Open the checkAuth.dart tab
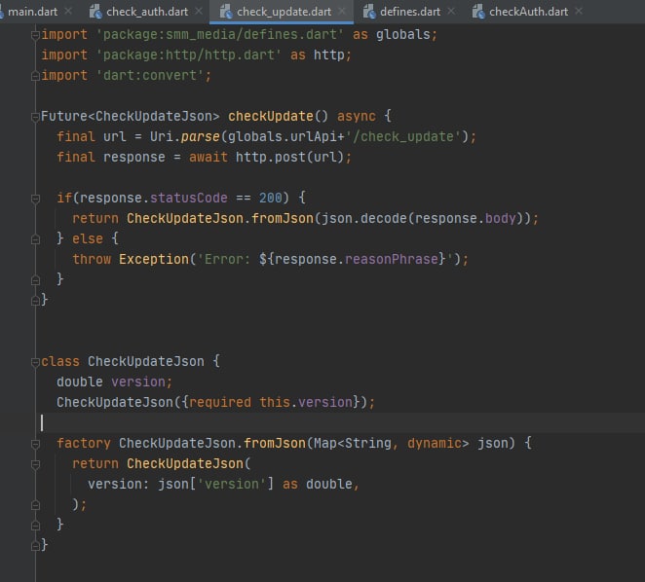 click(x=529, y=12)
